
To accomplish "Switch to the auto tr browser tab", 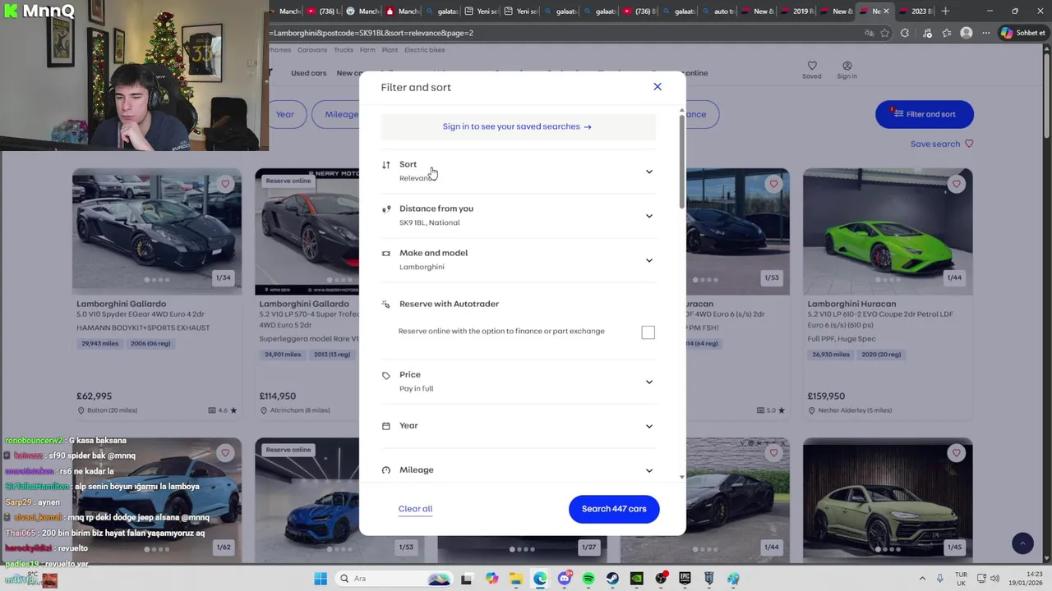I will pos(719,11).
